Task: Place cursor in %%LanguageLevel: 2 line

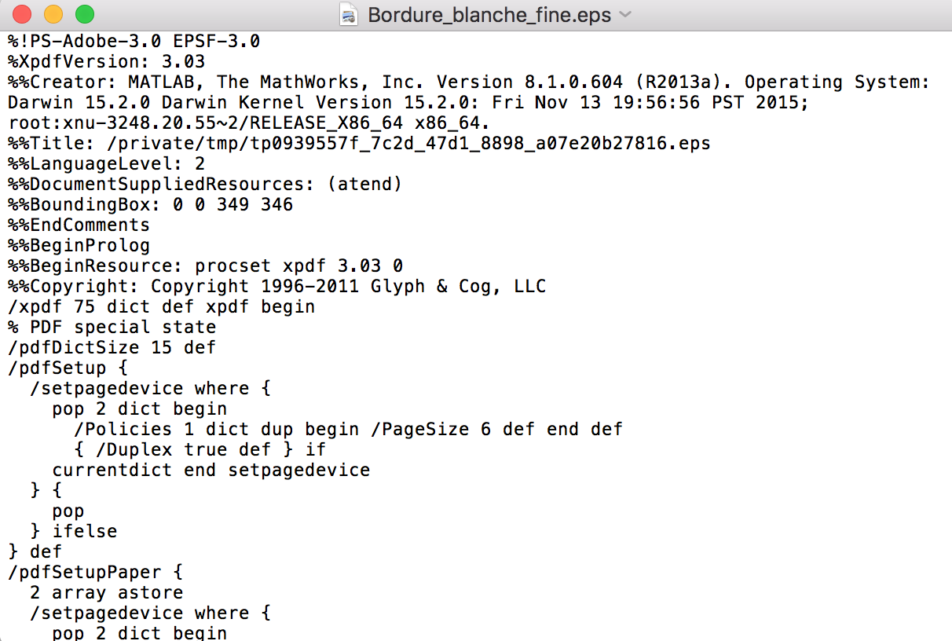Action: coord(106,163)
